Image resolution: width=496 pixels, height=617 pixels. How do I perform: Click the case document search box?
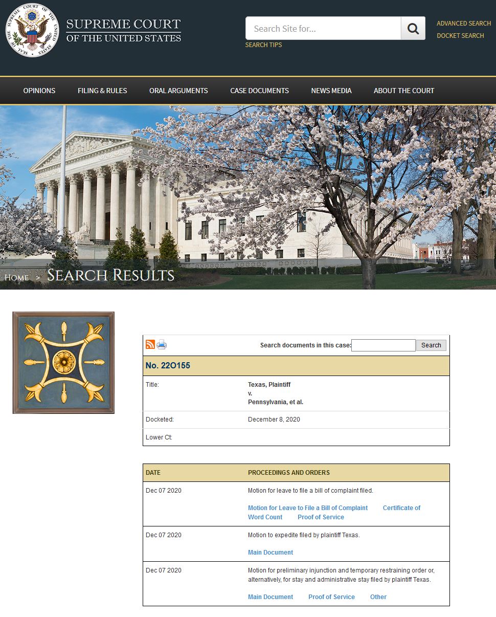[384, 345]
